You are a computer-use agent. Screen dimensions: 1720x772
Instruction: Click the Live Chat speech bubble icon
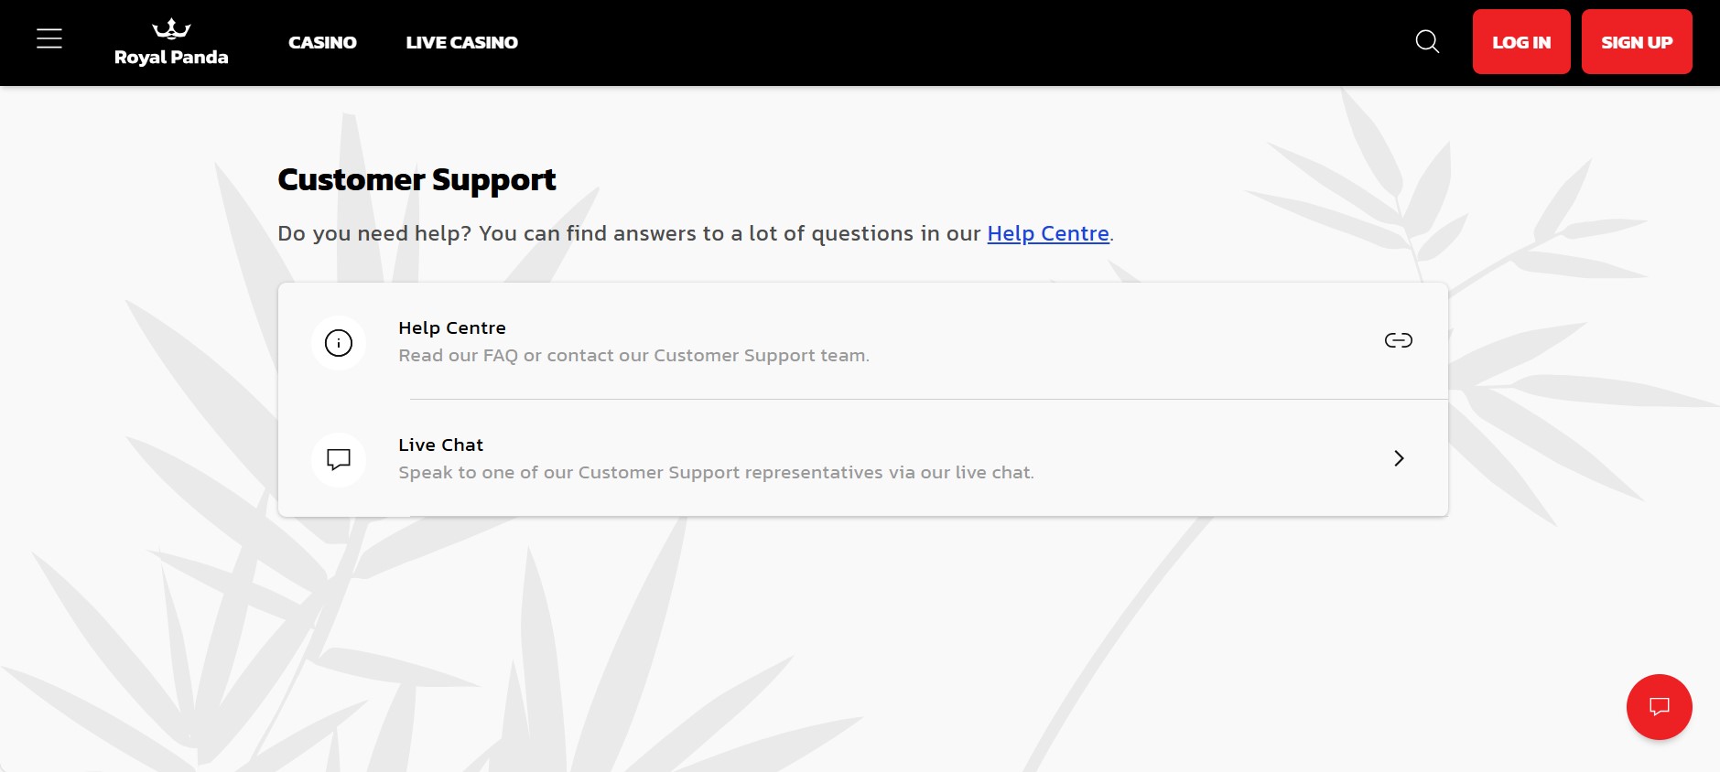[x=339, y=459]
